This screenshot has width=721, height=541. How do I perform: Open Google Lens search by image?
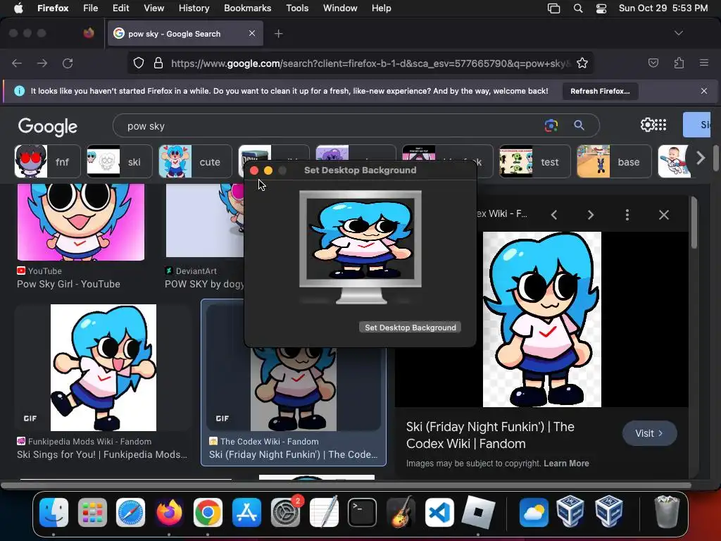pos(551,125)
